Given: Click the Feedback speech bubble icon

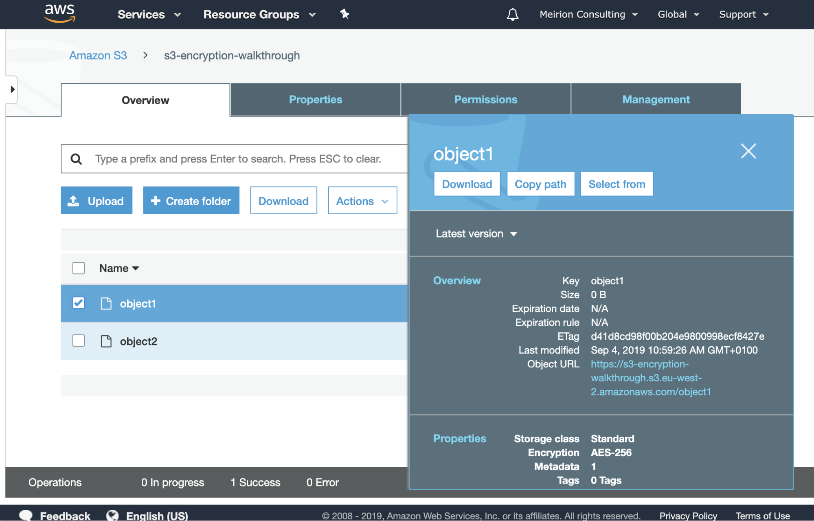Looking at the screenshot, I should pos(26,515).
